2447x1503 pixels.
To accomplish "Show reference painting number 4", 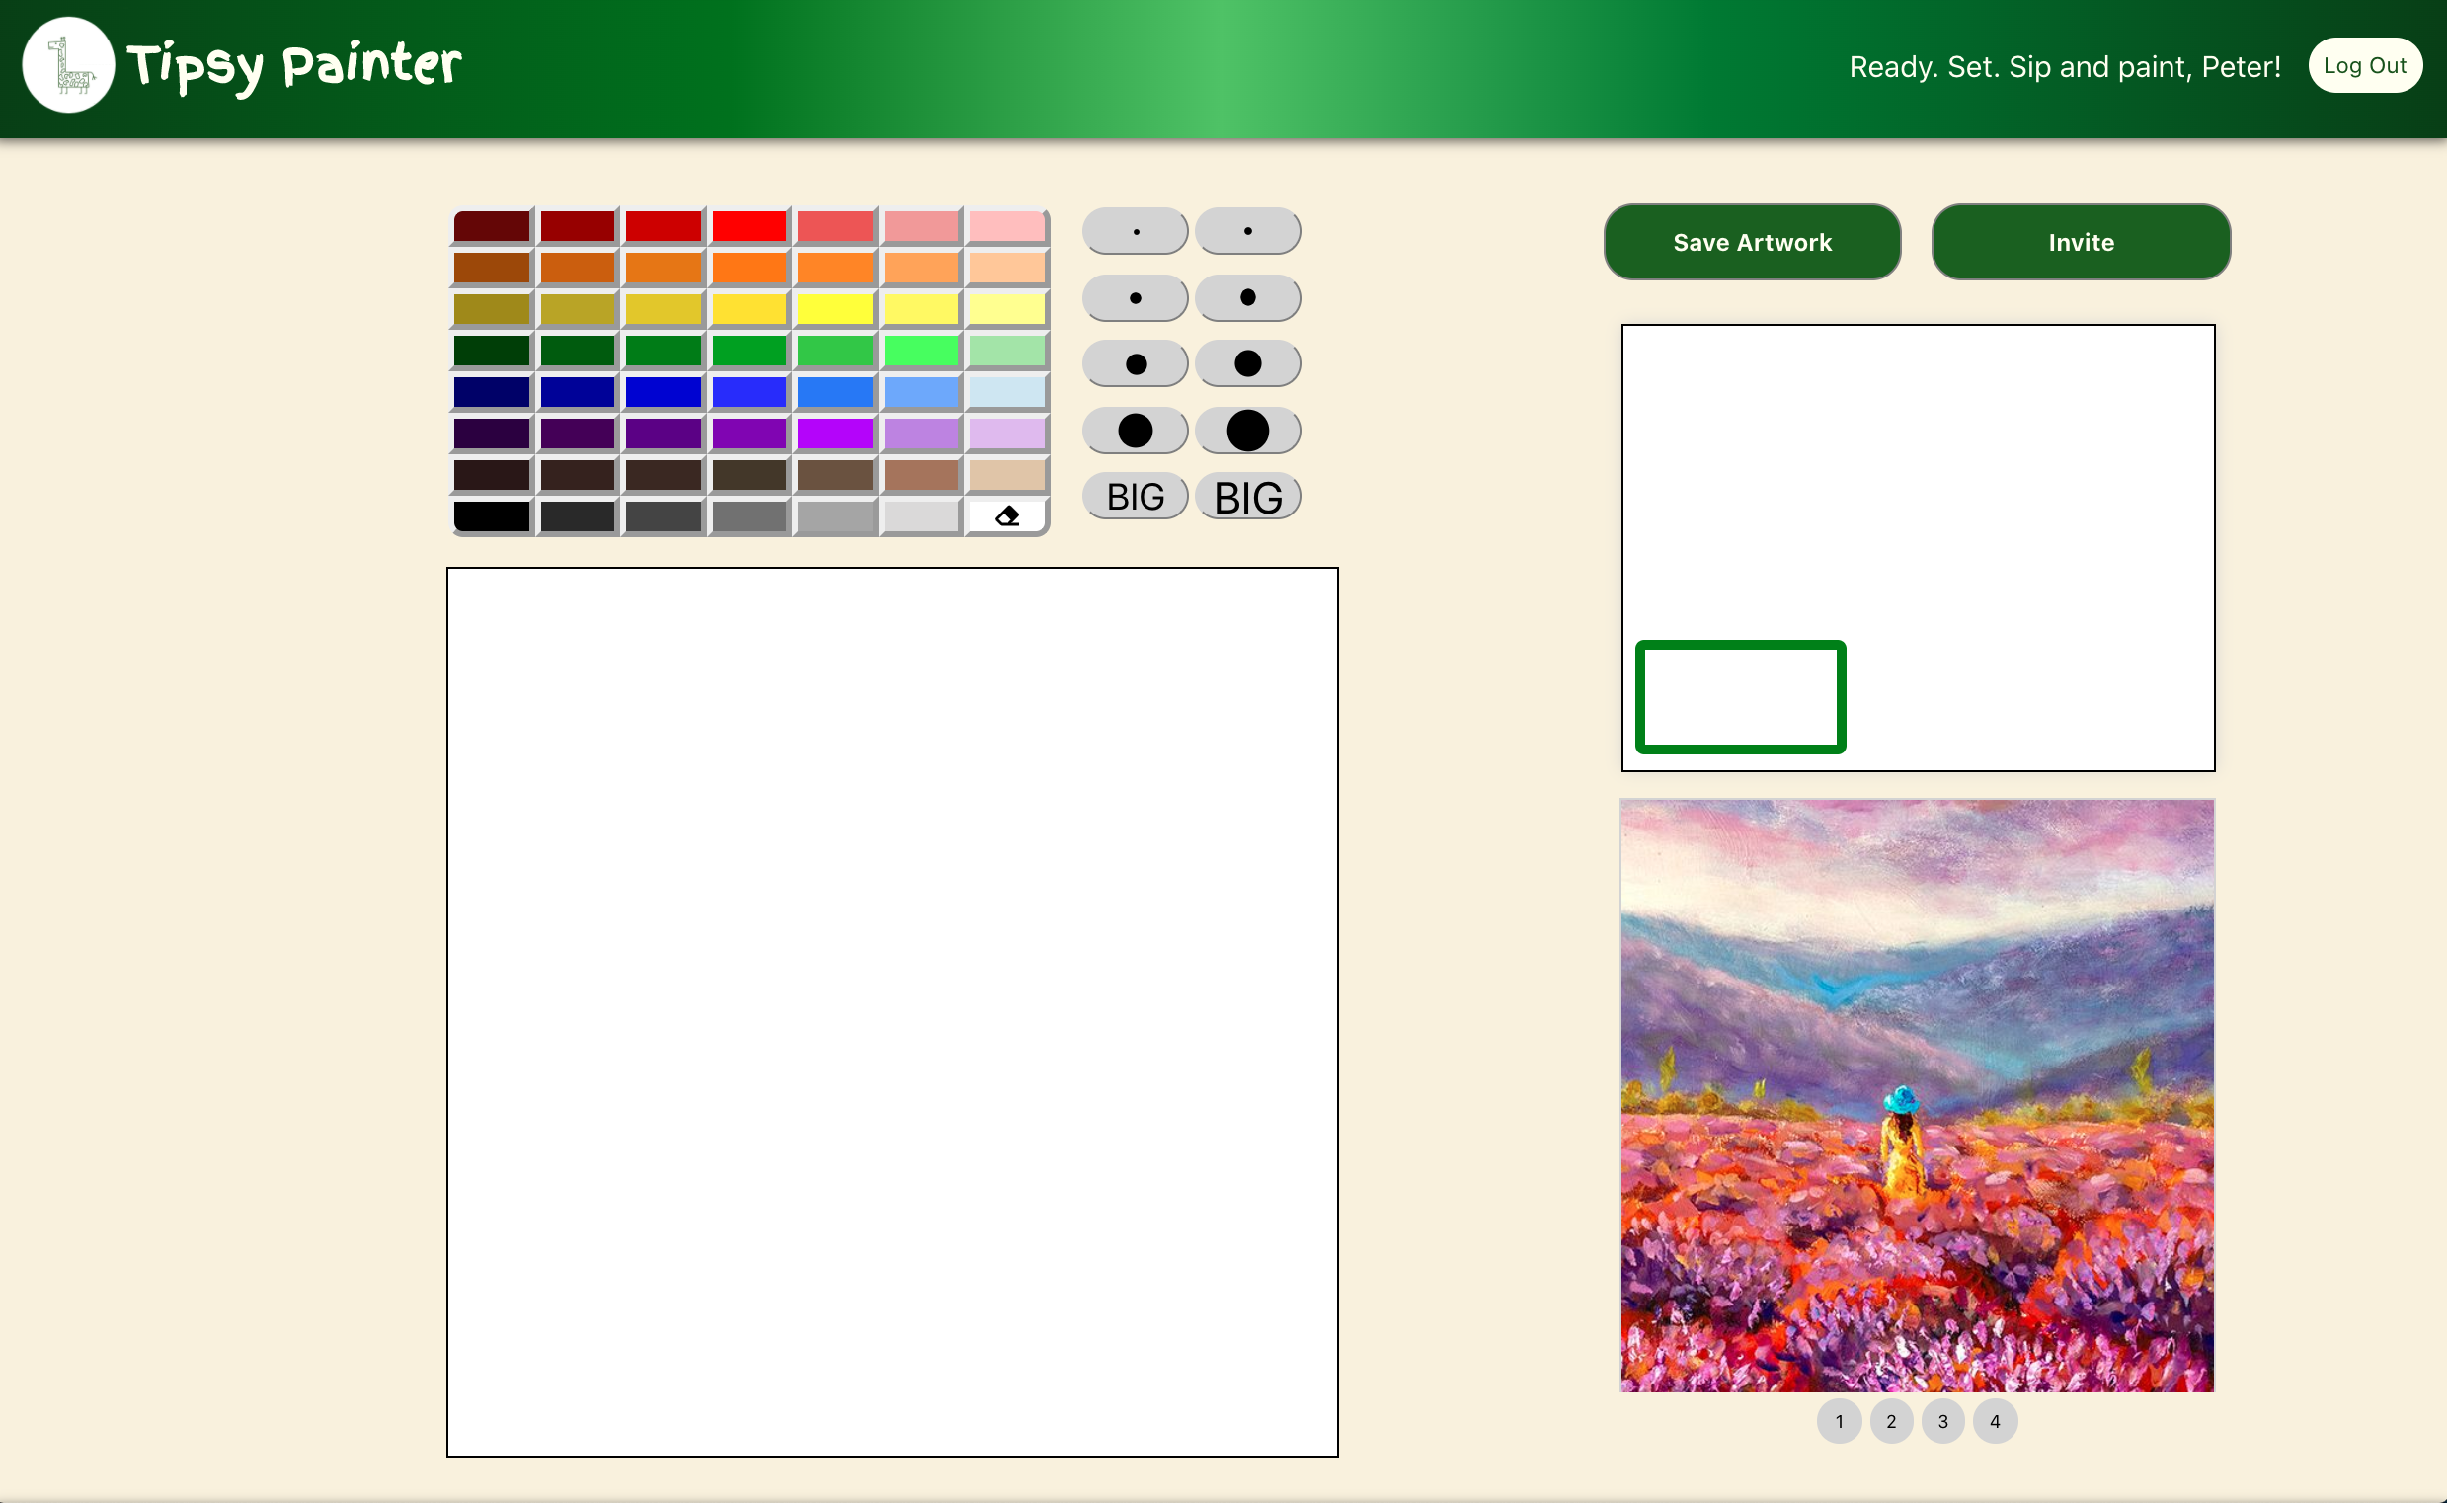I will pyautogui.click(x=1994, y=1421).
